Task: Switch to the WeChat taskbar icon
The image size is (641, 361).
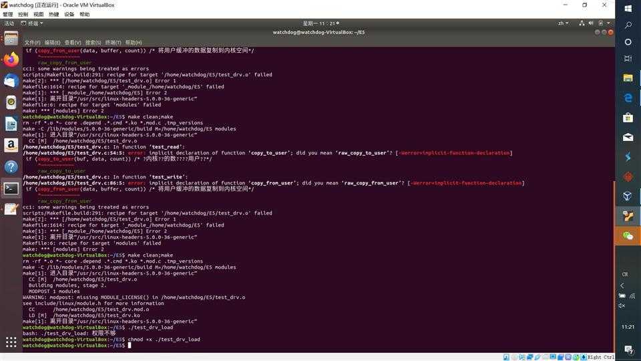Action: (x=628, y=235)
